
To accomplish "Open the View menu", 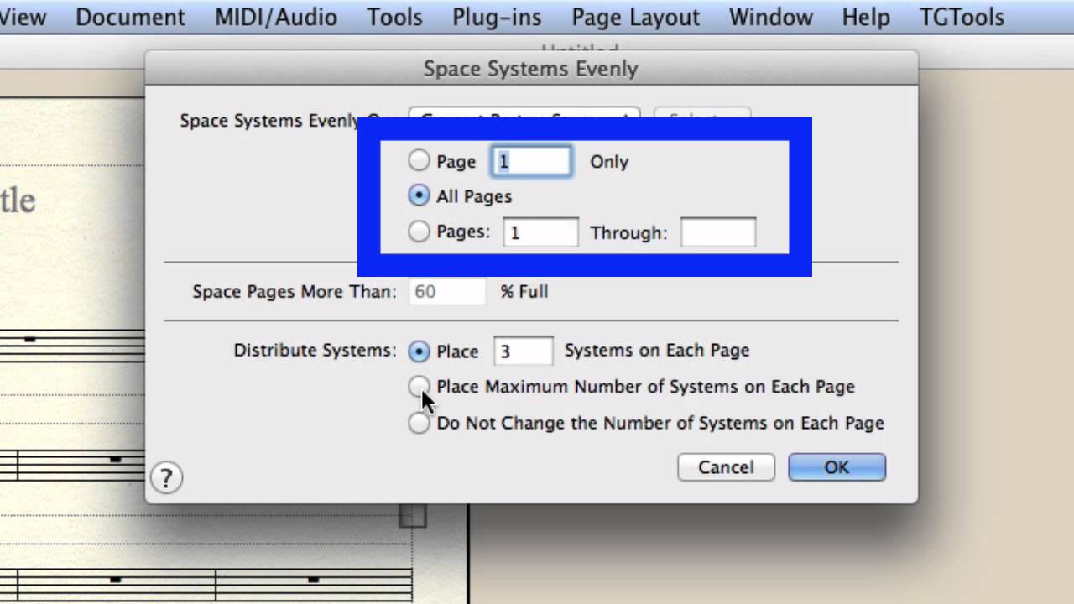I will 23,17.
